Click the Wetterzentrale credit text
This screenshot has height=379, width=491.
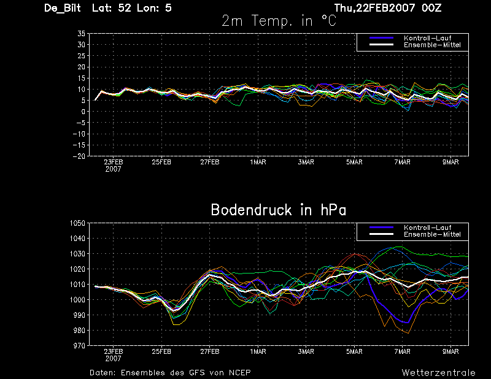[x=439, y=373]
